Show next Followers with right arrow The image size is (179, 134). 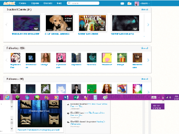tap(148, 92)
